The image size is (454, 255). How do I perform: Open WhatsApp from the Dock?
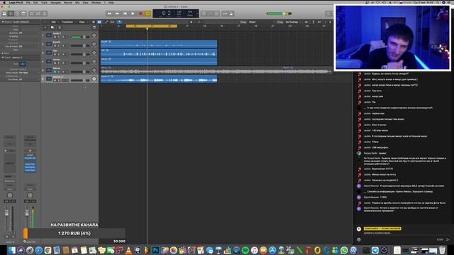(x=344, y=250)
